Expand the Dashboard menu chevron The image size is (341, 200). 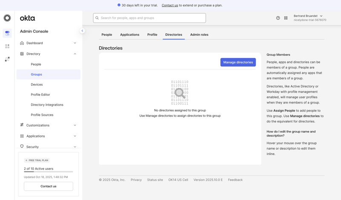point(75,43)
